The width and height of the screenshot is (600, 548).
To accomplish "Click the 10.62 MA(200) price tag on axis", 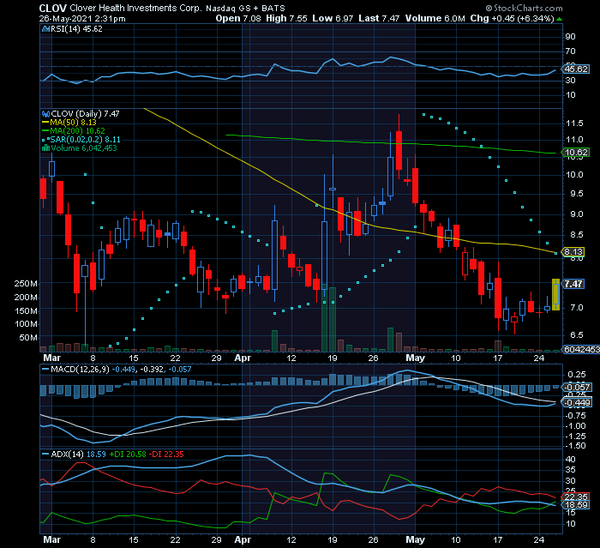I will tap(576, 153).
